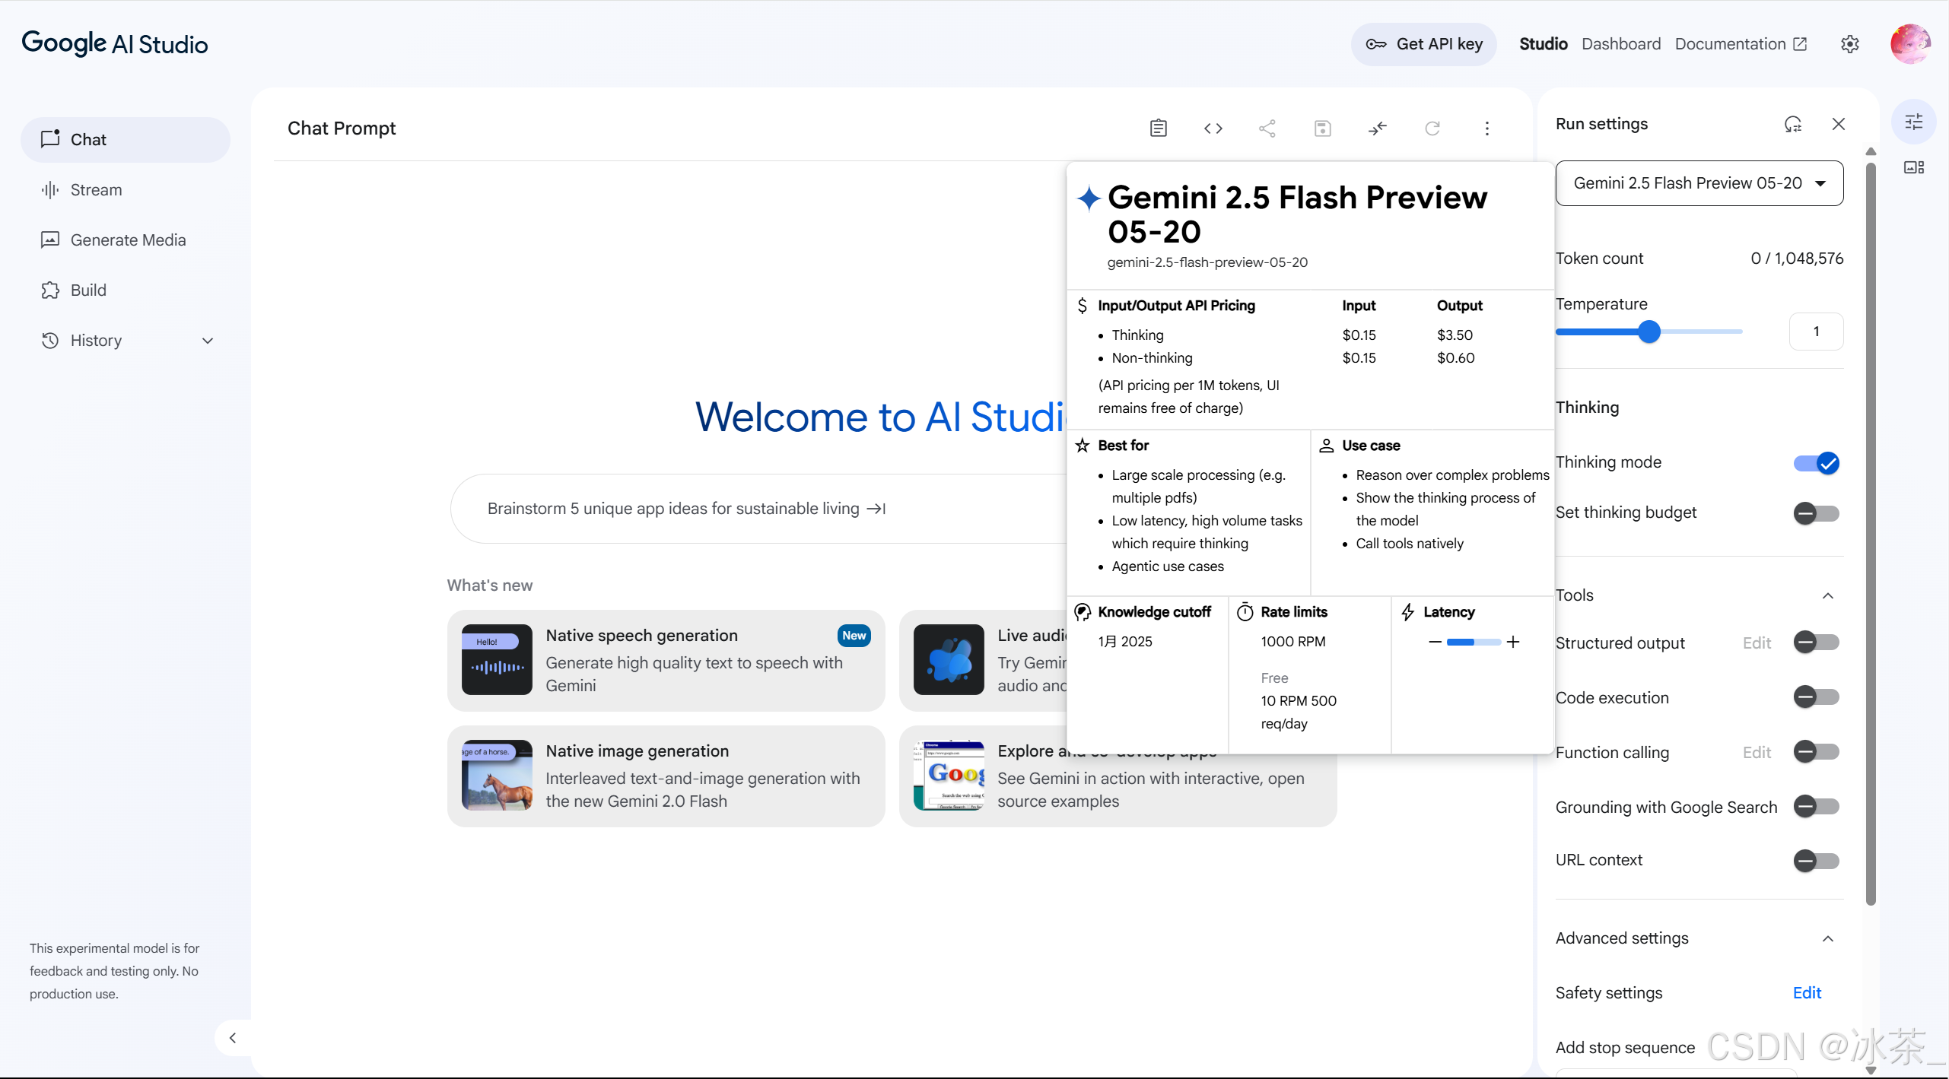Edit Safety settings

coord(1807,993)
